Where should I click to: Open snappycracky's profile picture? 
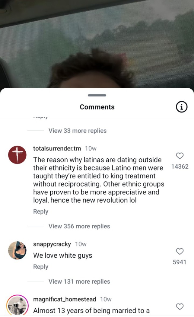point(17,250)
